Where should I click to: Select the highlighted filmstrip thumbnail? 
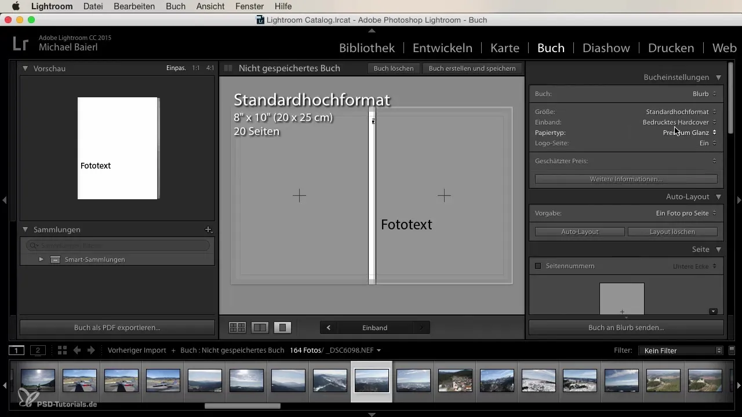point(372,381)
